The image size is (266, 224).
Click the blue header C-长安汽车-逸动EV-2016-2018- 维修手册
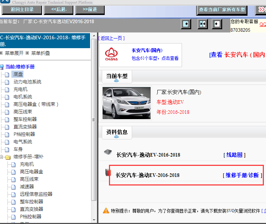click(x=45, y=41)
